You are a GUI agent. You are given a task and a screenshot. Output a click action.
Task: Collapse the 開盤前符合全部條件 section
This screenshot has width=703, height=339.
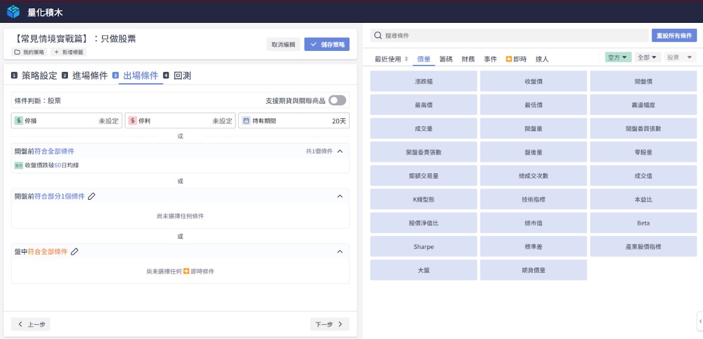[340, 151]
